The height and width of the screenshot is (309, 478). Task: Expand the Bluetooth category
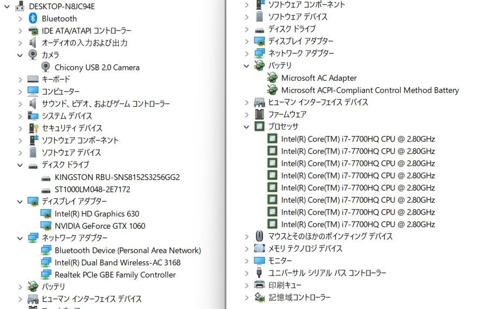click(x=20, y=19)
